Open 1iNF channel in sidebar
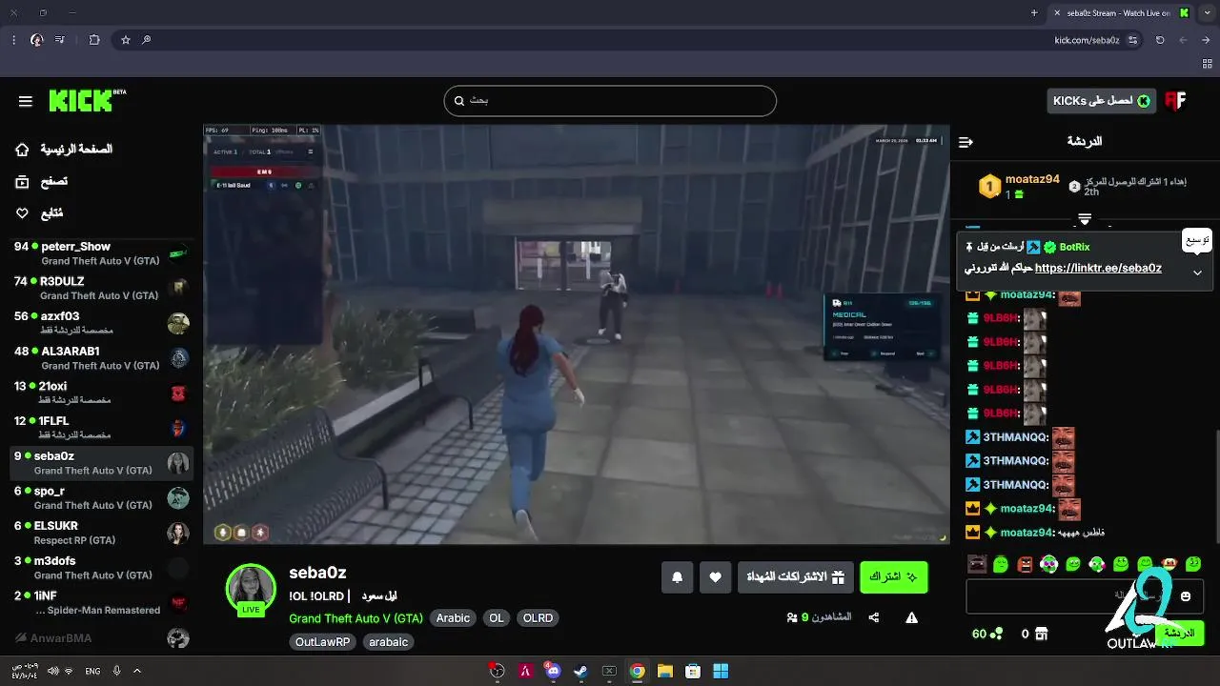The image size is (1220, 686). coord(101,602)
